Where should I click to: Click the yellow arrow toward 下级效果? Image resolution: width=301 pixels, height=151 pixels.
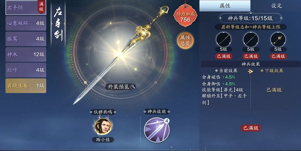(x=250, y=71)
